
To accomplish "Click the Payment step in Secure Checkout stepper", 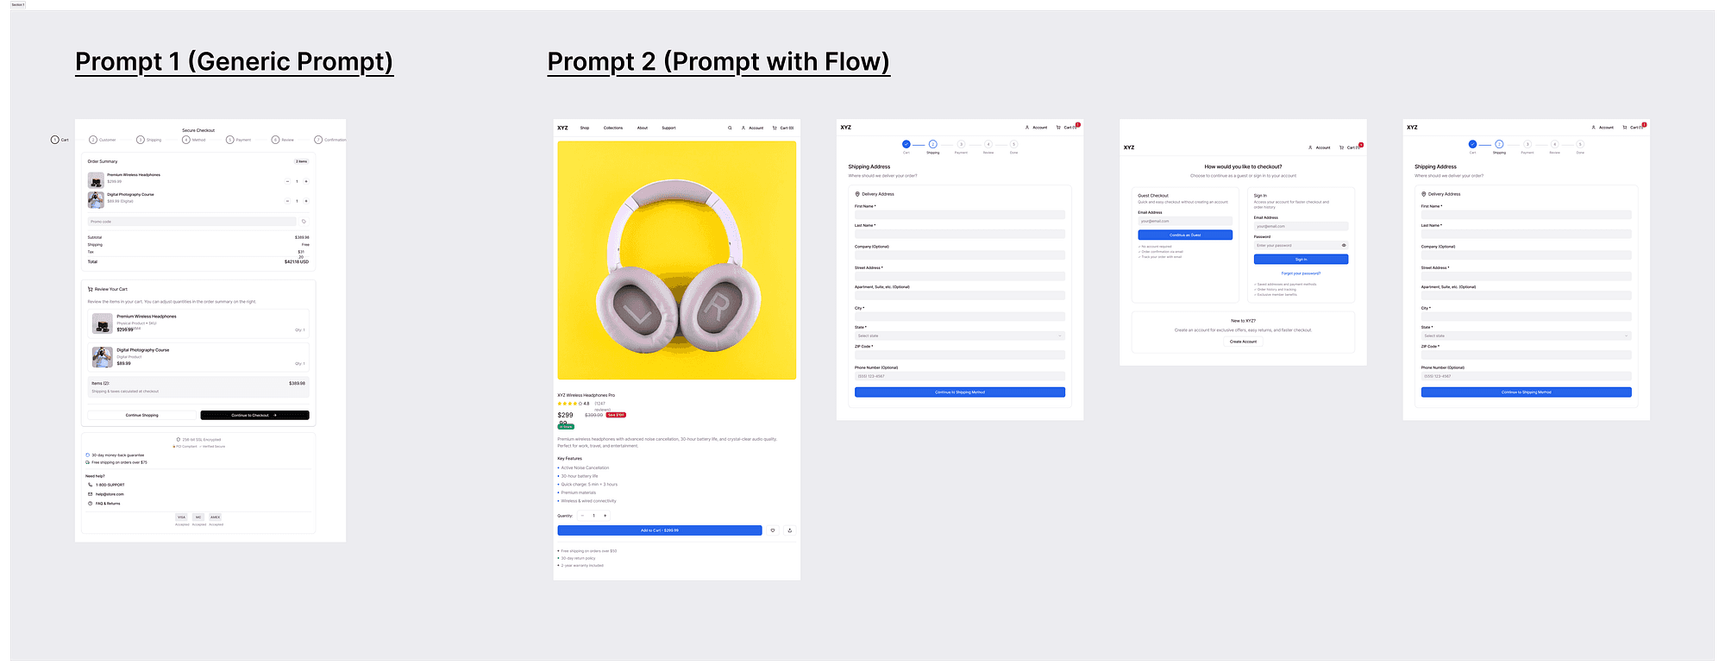I will point(239,140).
